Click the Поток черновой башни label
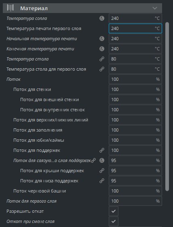The height and width of the screenshot is (227, 173). (40, 191)
